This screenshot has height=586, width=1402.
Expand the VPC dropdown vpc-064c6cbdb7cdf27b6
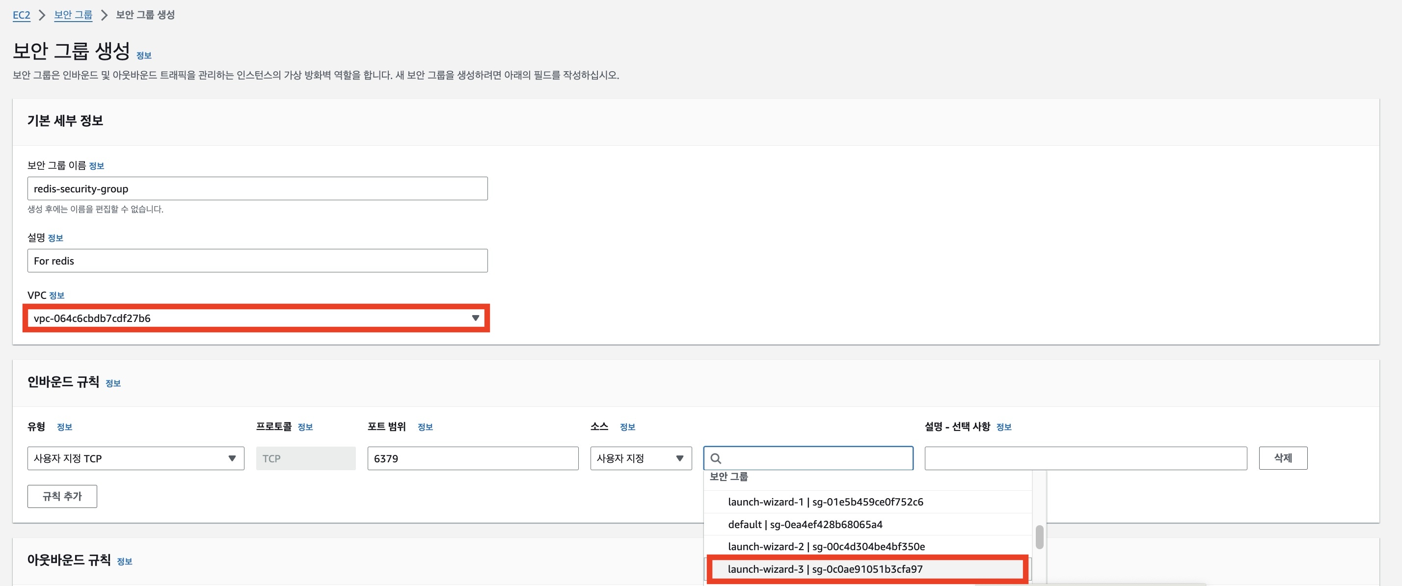pyautogui.click(x=256, y=318)
